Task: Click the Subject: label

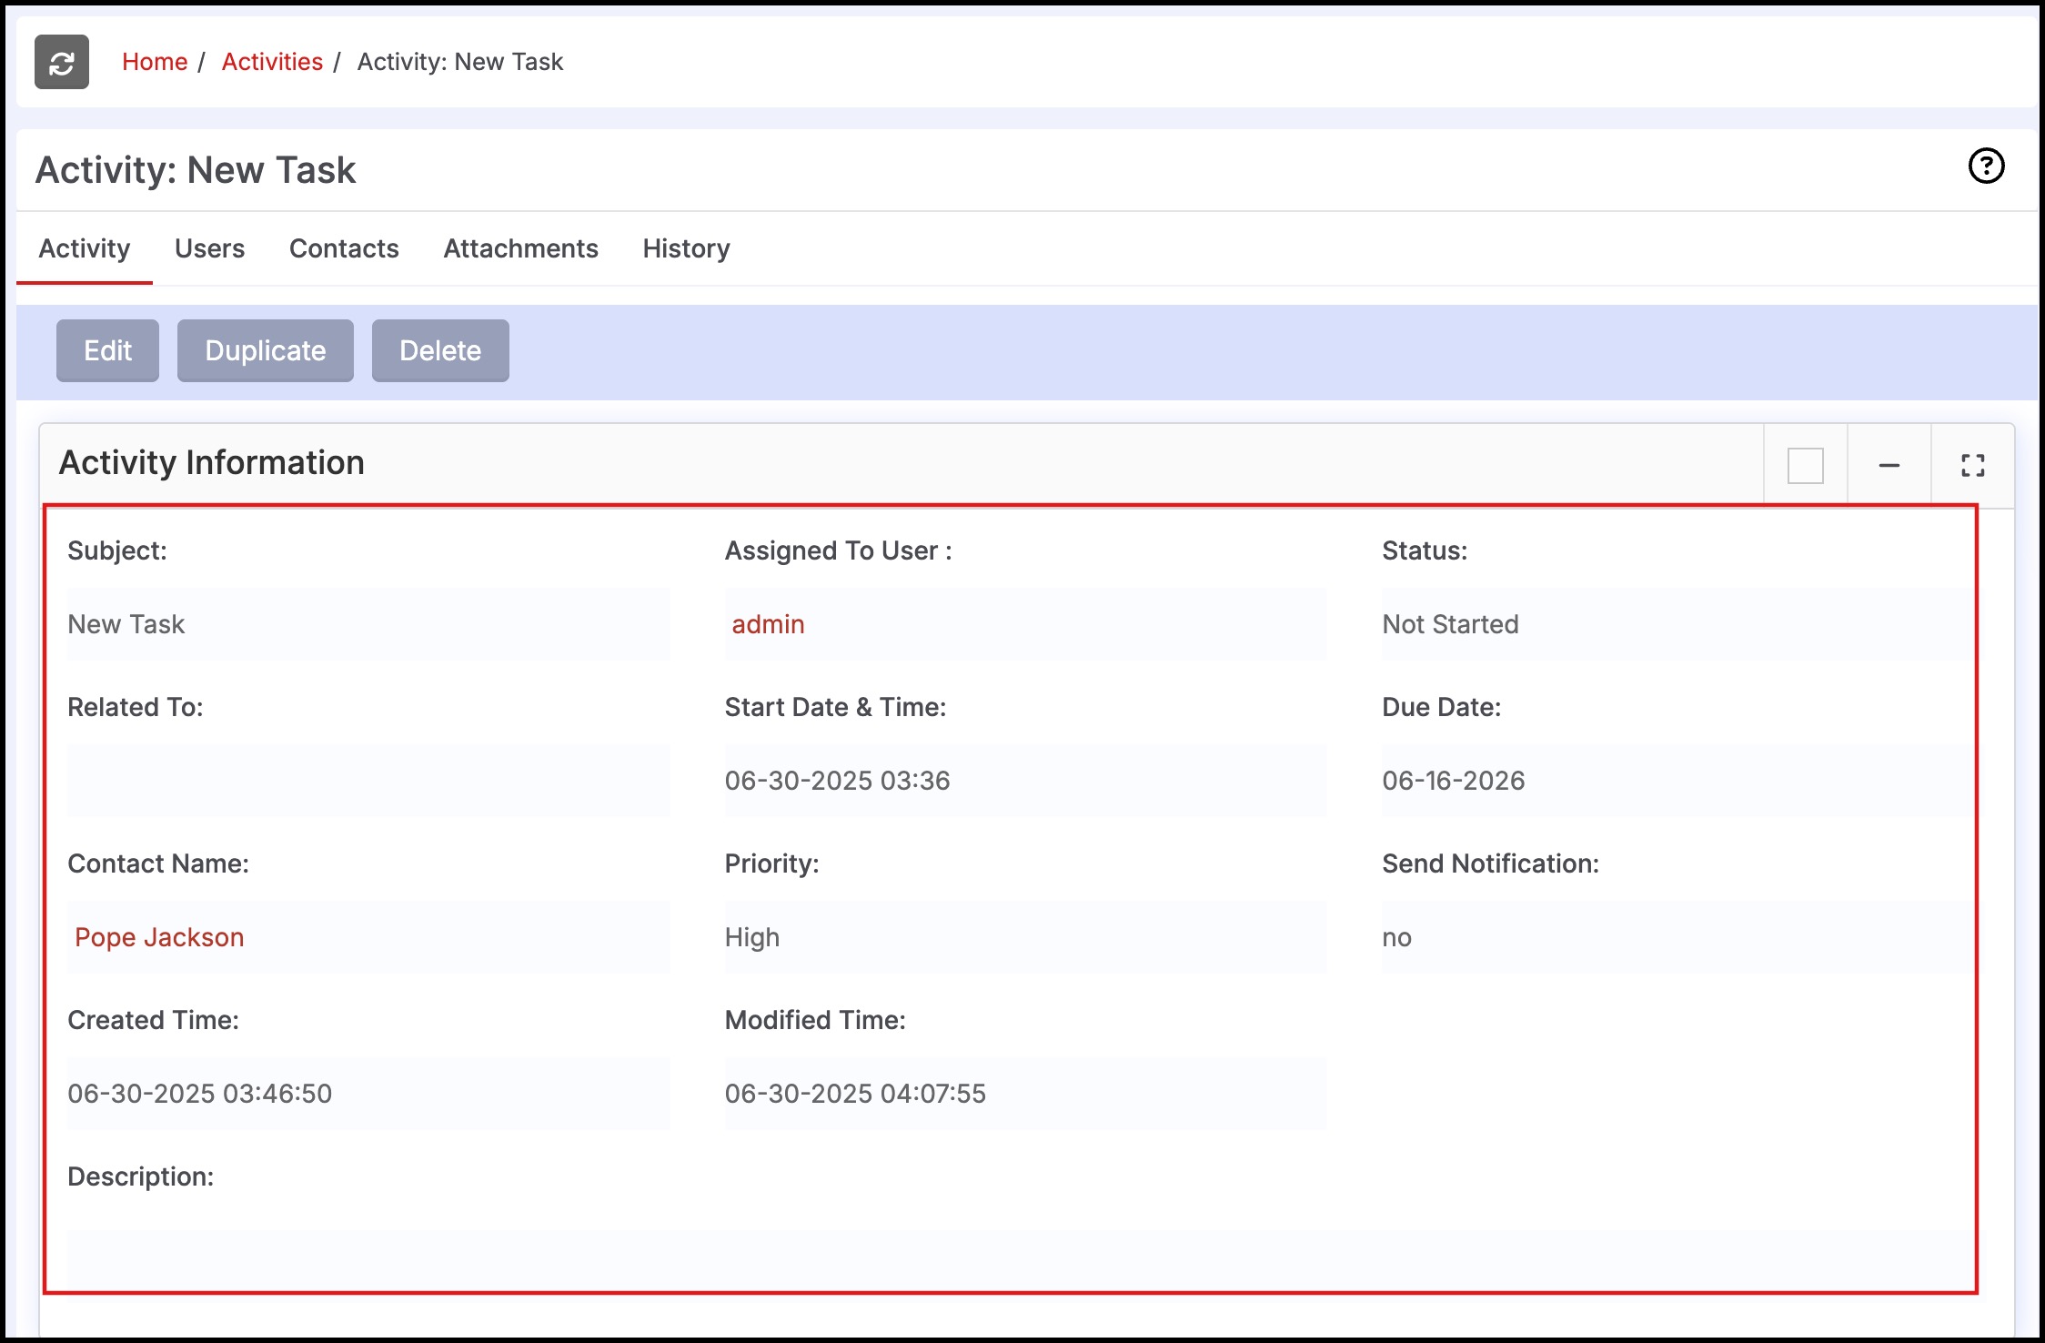Action: coord(117,550)
